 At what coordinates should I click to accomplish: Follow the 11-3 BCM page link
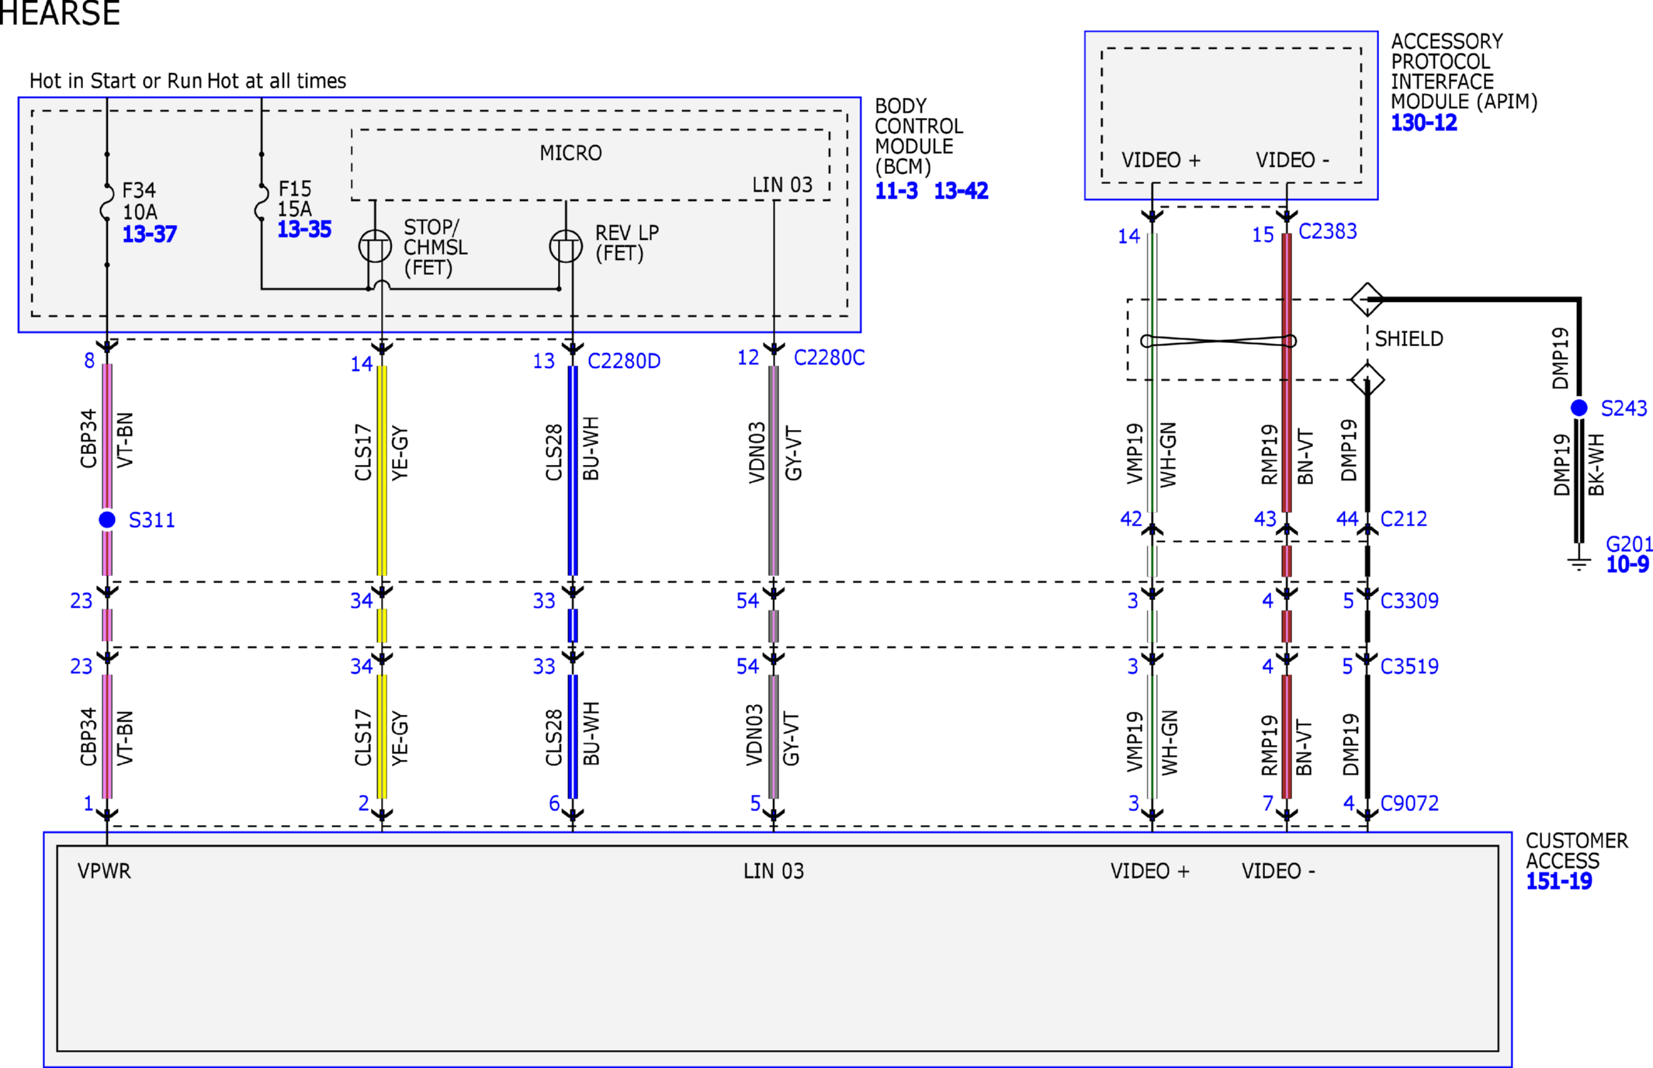(896, 191)
